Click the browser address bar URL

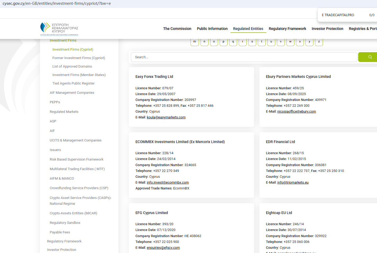coord(57,4)
